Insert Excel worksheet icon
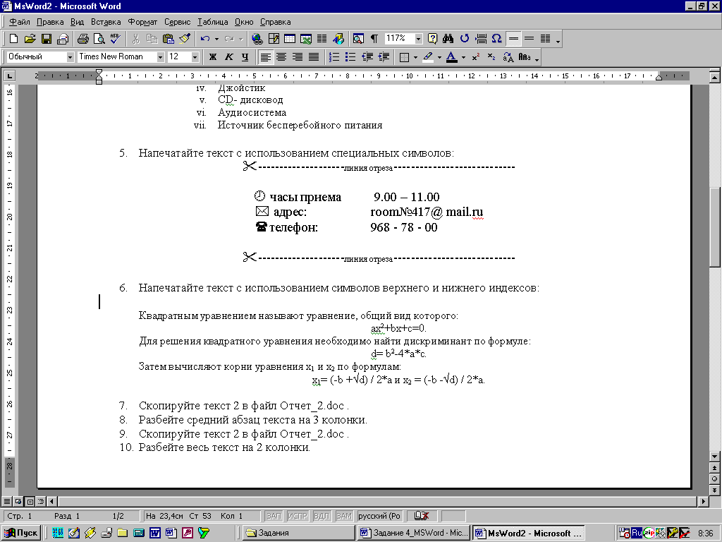This screenshot has width=722, height=542. [306, 40]
